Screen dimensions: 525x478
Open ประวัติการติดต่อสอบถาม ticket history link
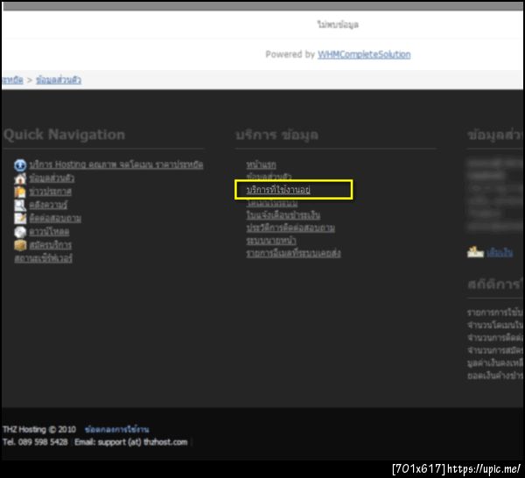coord(290,228)
